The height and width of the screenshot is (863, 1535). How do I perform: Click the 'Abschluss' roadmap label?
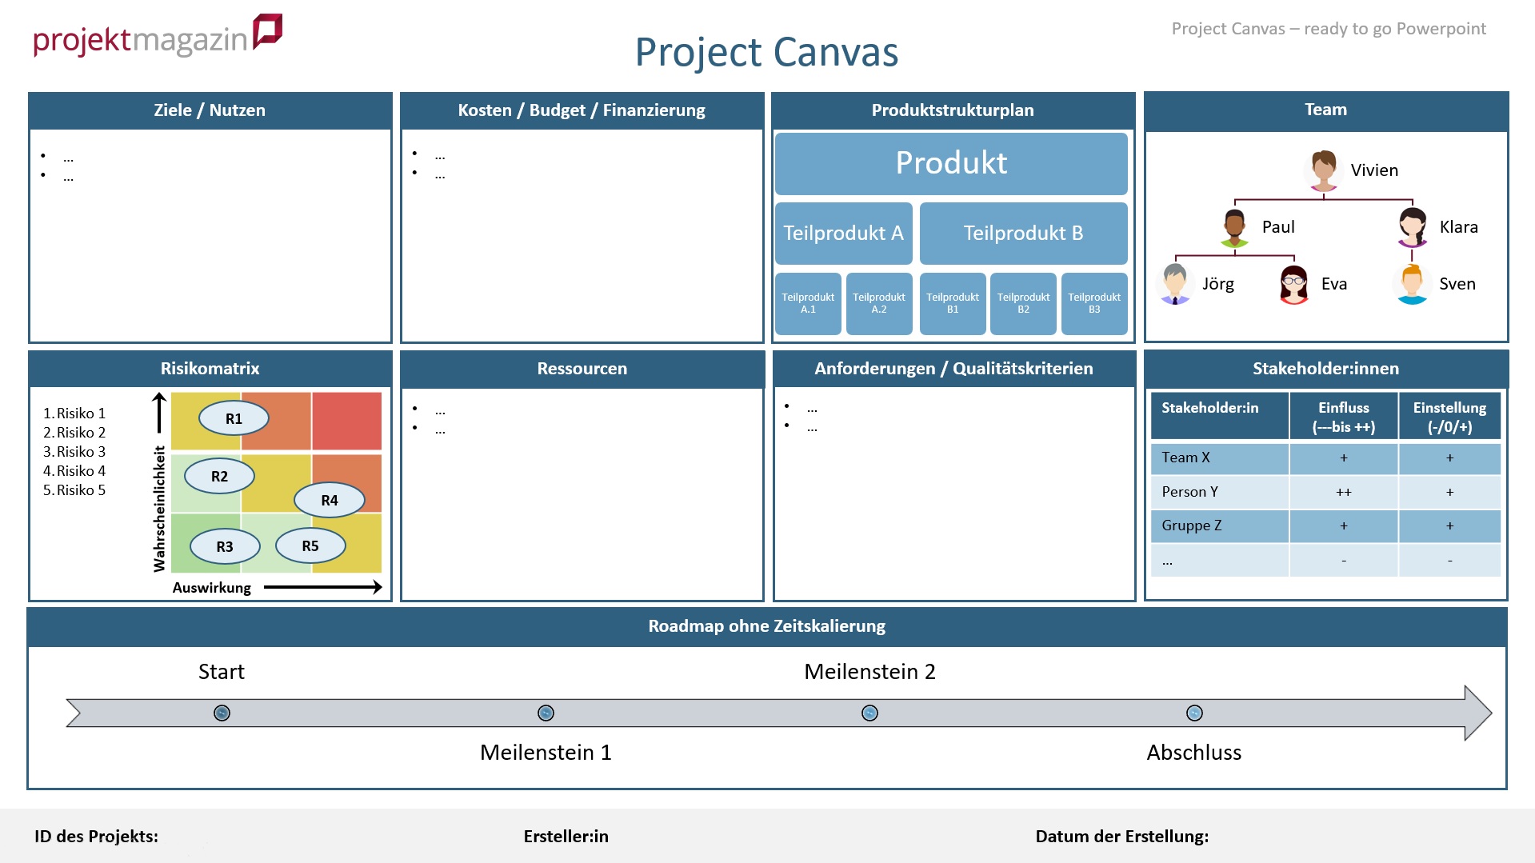[x=1194, y=753]
